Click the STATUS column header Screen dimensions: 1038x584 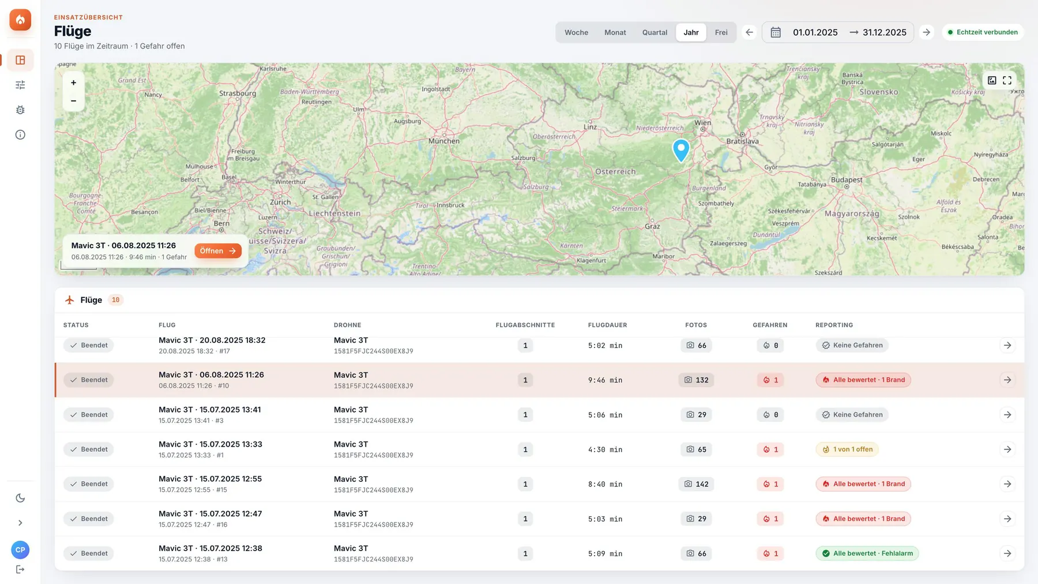(76, 325)
